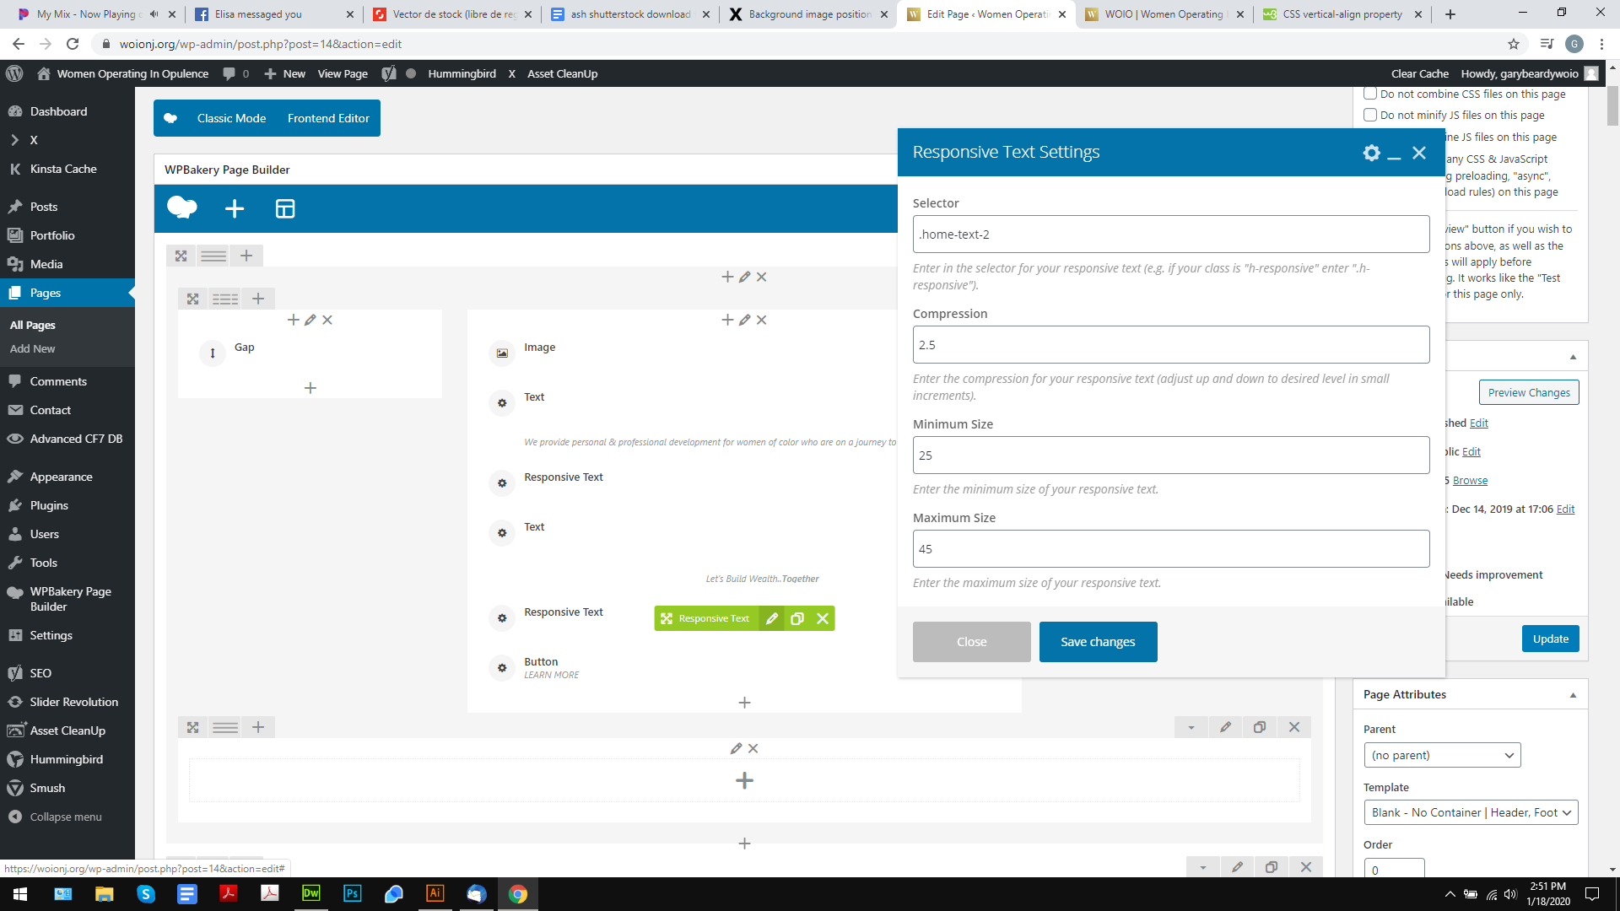The image size is (1620, 911).
Task: Add a new element in builder toolbar
Action: [x=235, y=208]
